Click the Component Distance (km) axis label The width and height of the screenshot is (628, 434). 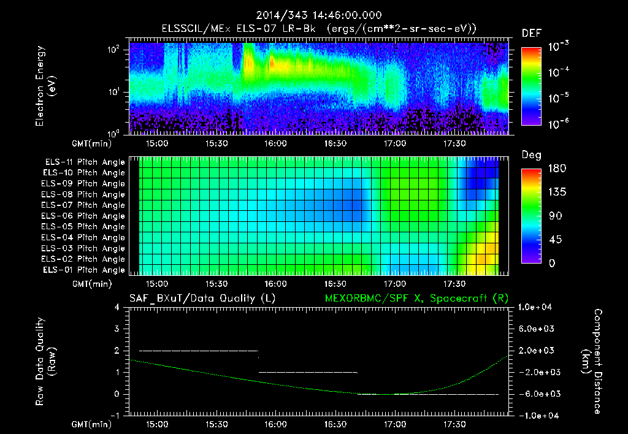coord(592,362)
